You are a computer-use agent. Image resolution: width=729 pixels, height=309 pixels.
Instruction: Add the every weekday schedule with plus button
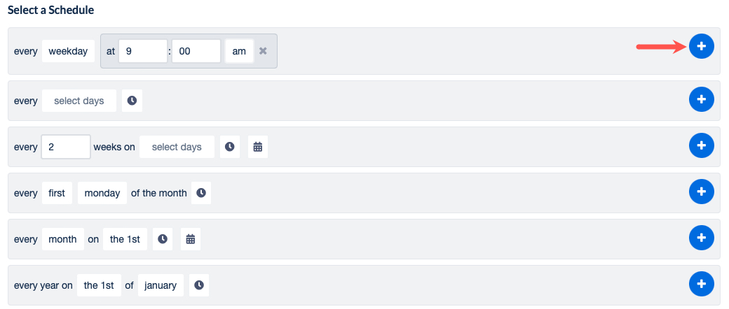[702, 46]
